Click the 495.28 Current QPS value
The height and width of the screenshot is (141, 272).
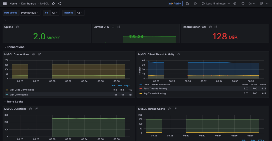click(136, 36)
